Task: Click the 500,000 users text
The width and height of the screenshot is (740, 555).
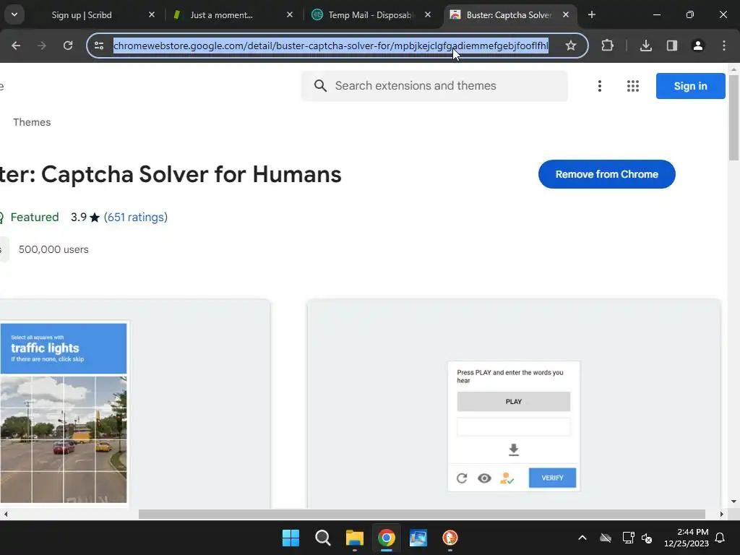Action: [53, 249]
